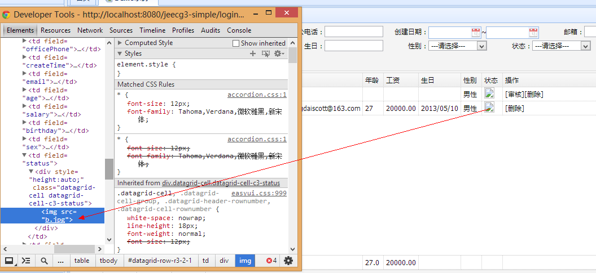596x273 pixels.
Task: Enable Show inherited checkbox
Action: tap(236, 43)
